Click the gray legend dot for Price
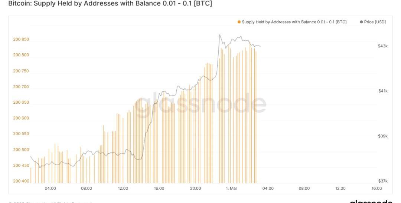The width and height of the screenshot is (401, 203). tap(361, 22)
